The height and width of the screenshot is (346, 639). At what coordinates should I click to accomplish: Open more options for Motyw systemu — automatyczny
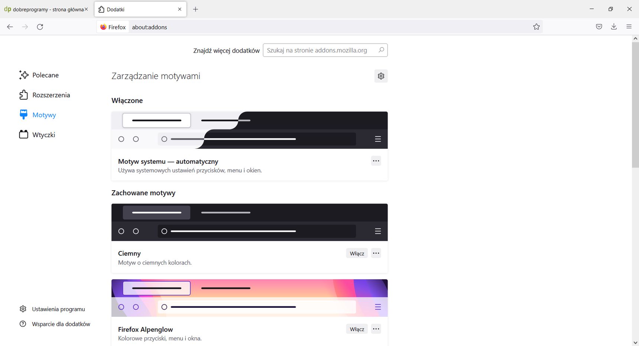tap(376, 161)
